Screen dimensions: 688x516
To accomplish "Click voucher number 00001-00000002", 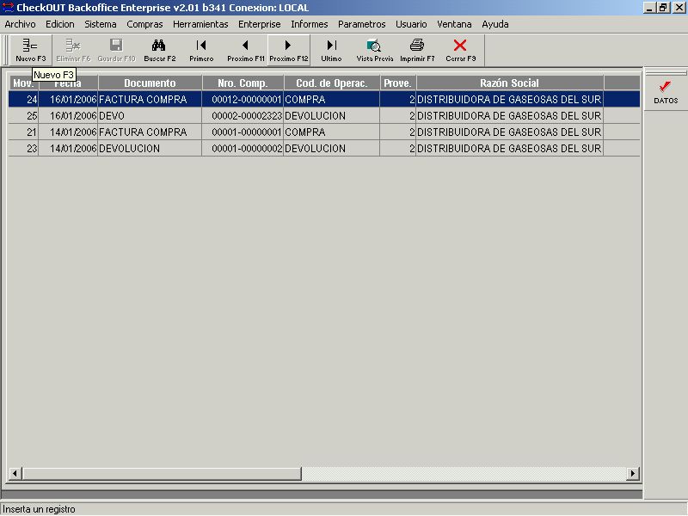I will pyautogui.click(x=243, y=148).
